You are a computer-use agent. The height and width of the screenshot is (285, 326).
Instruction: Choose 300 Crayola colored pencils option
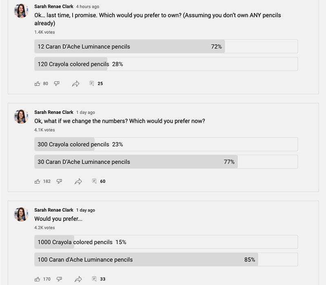coord(166,144)
